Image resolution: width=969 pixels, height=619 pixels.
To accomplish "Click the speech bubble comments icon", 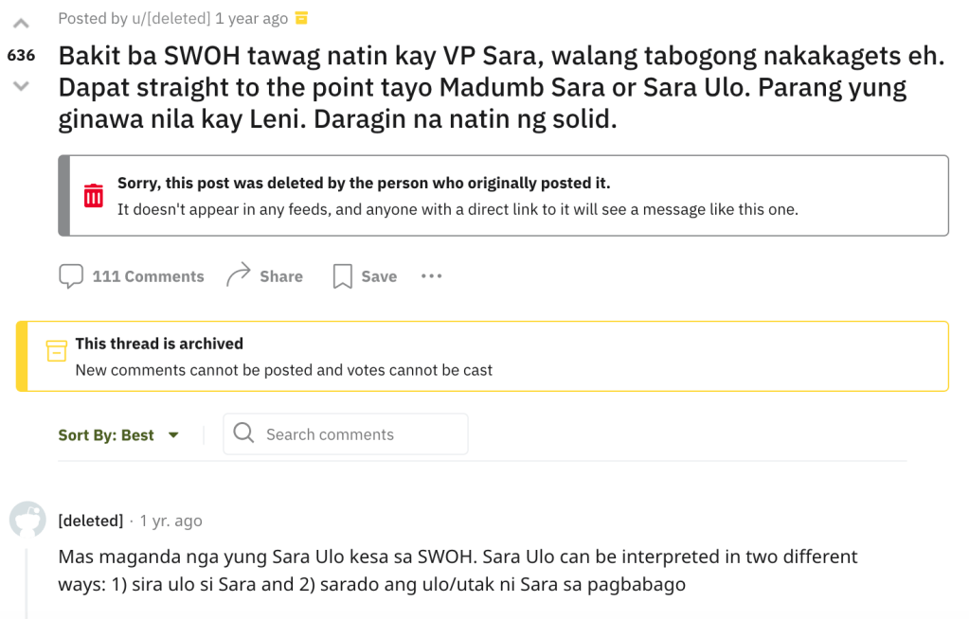I will click(71, 276).
